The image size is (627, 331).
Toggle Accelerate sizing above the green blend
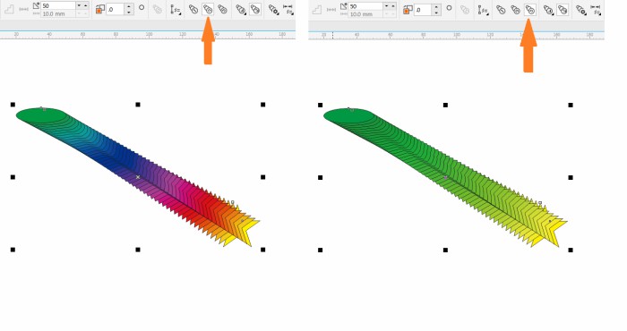point(563,9)
